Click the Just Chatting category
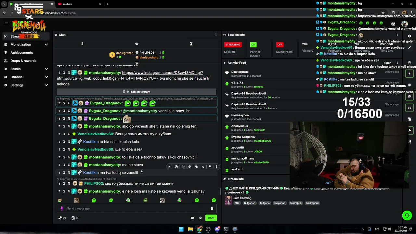This screenshot has width=416, height=234. (x=242, y=198)
